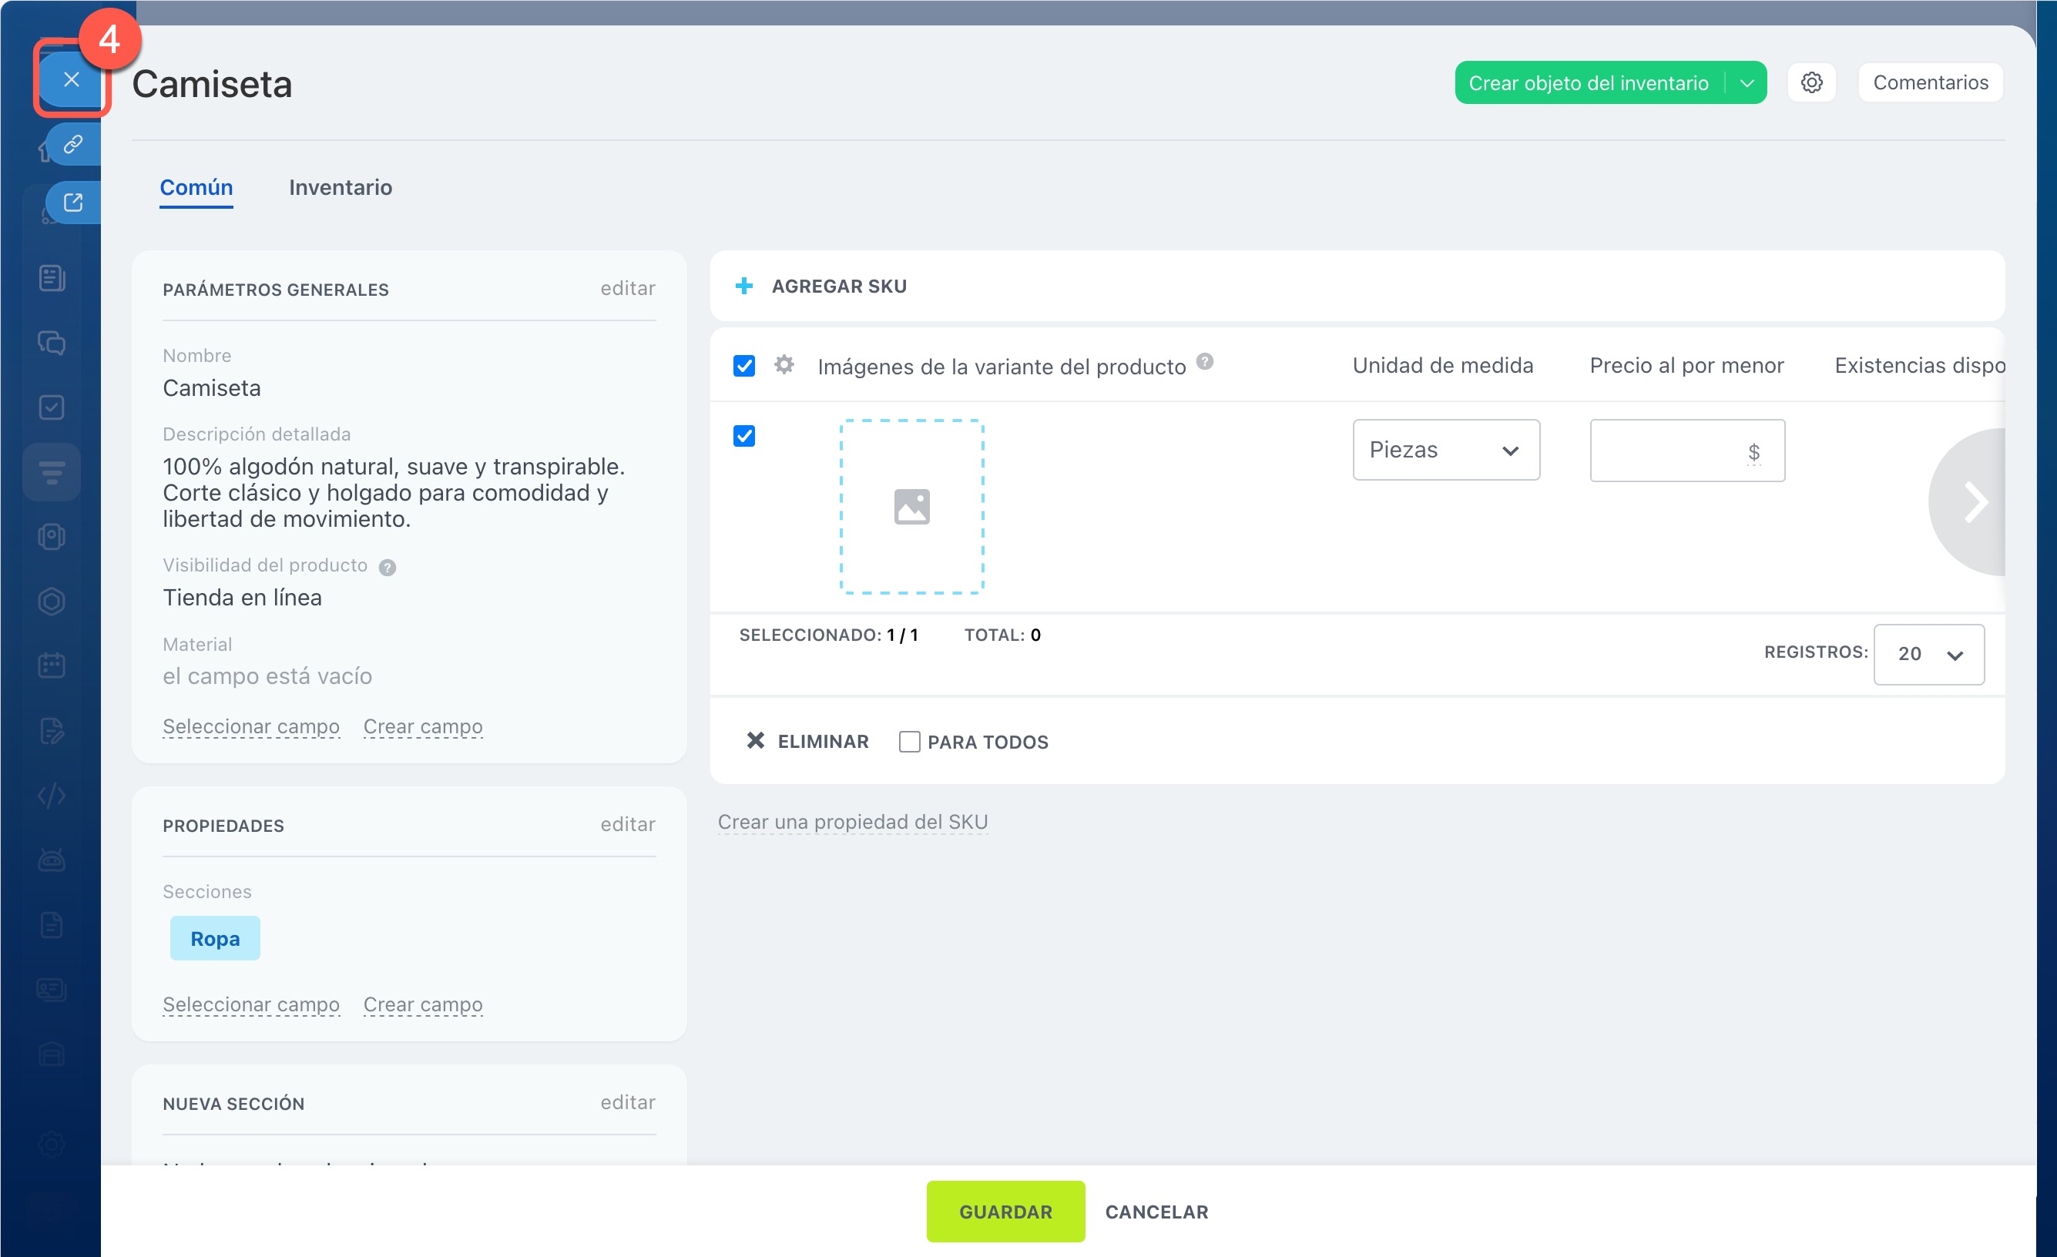
Task: Click the help icon beside Visibilidad del producto
Action: [x=388, y=568]
